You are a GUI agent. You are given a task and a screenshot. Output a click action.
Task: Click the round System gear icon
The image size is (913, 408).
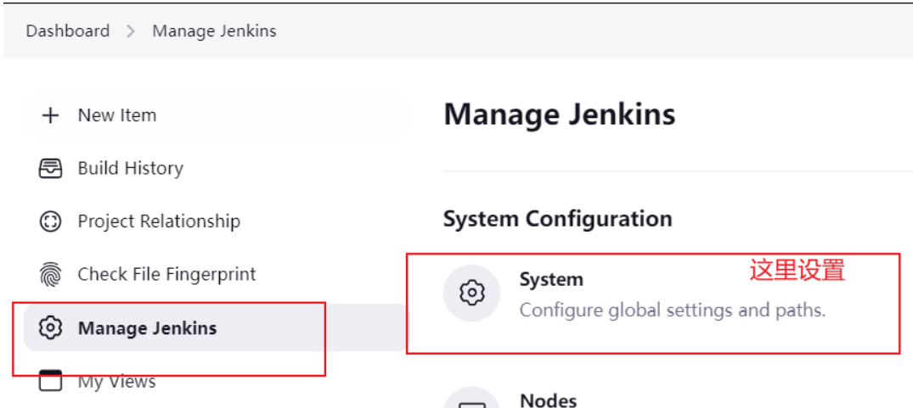click(x=471, y=293)
